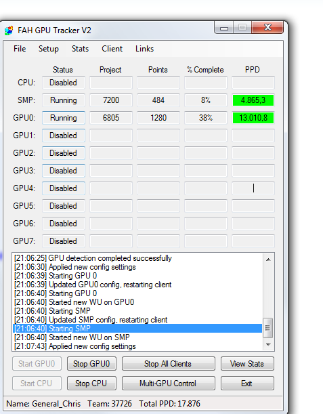Open the Setup menu
The height and width of the screenshot is (414, 323).
[x=49, y=49]
